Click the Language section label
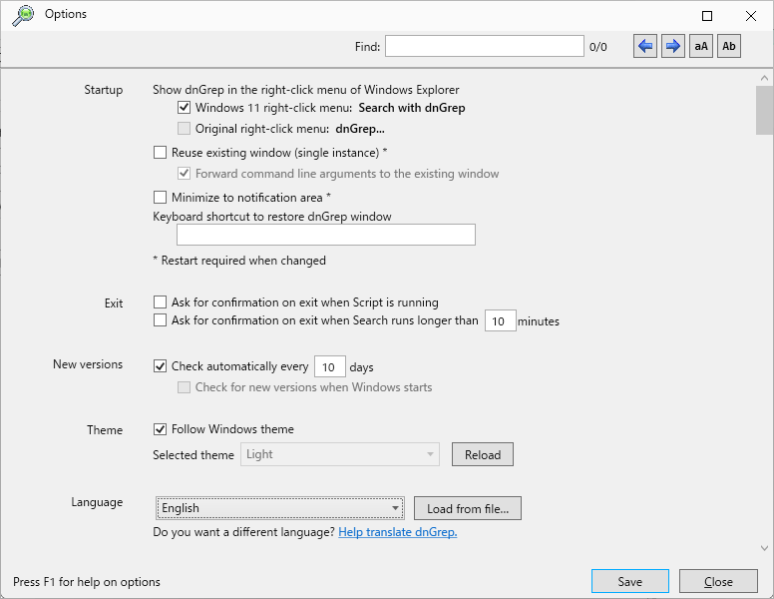 pyautogui.click(x=97, y=502)
